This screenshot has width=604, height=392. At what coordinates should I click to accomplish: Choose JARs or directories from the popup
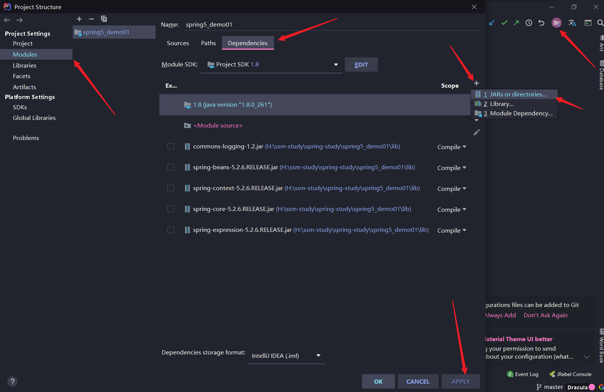click(514, 94)
